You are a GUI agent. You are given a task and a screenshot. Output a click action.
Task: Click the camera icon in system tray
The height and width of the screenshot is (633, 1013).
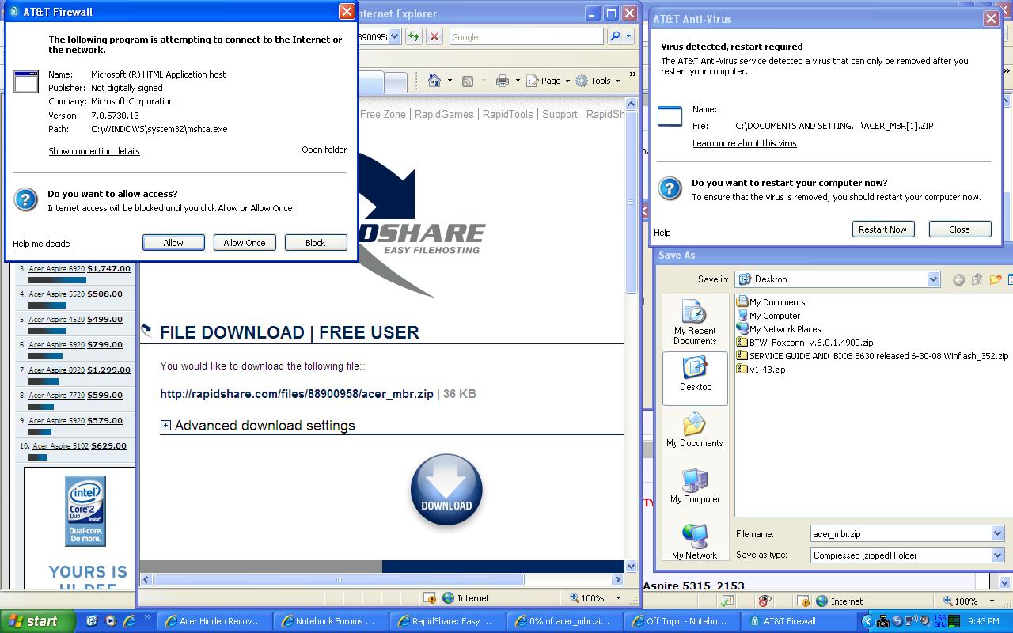click(x=883, y=622)
